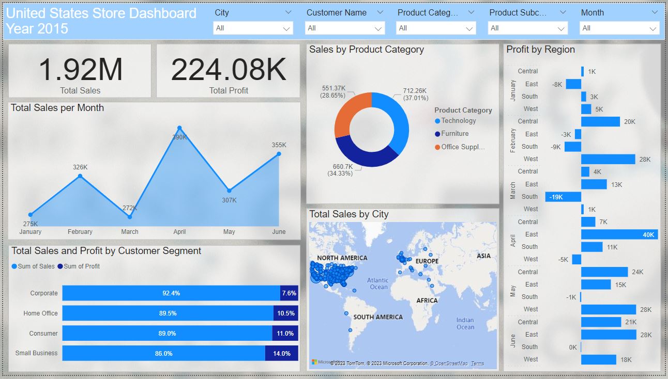Open the Customer Name 'All' dropdown box
The height and width of the screenshot is (379, 668).
pos(344,28)
